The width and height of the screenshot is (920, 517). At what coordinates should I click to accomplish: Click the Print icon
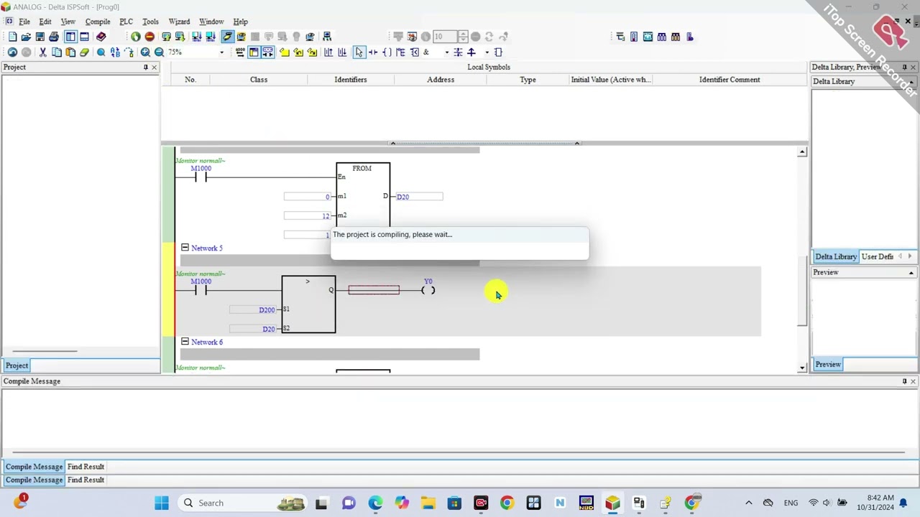coord(54,37)
